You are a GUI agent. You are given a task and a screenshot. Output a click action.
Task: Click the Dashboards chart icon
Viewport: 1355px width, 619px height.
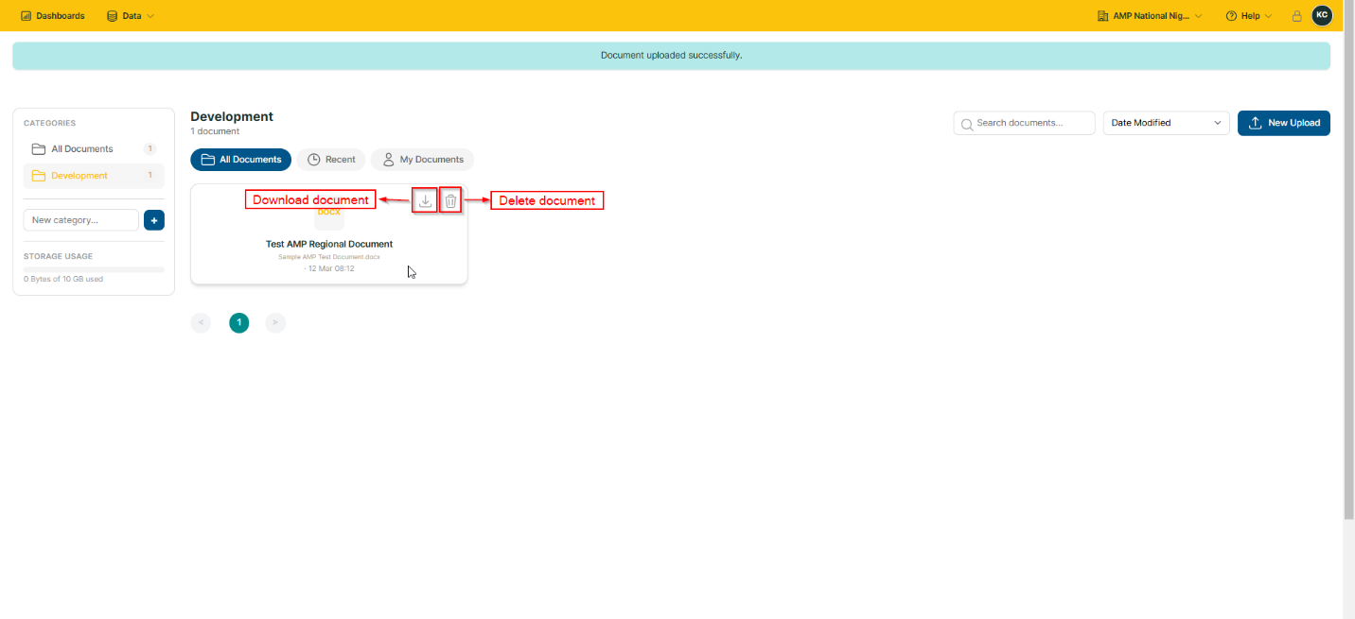pyautogui.click(x=26, y=16)
